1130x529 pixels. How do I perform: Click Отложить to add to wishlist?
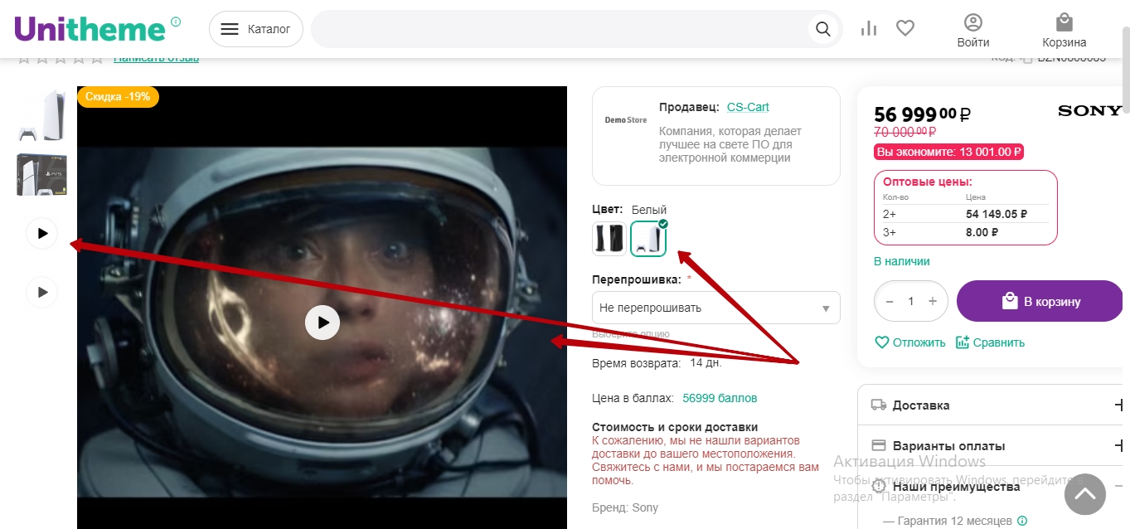[910, 342]
